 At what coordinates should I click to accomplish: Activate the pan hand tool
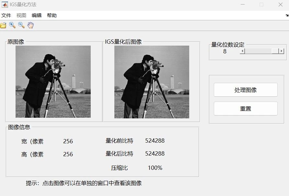click(30, 25)
